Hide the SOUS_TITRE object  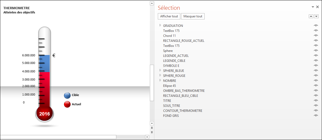(316, 106)
